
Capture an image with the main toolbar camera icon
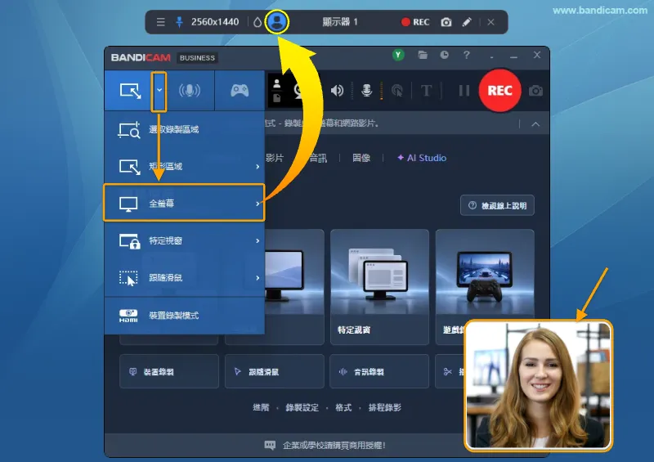point(536,91)
